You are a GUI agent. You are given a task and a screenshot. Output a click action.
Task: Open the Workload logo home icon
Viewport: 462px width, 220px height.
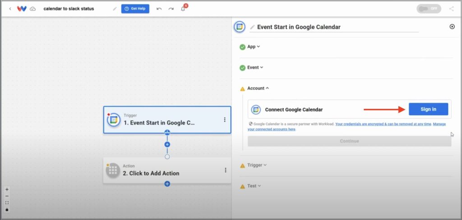click(22, 9)
